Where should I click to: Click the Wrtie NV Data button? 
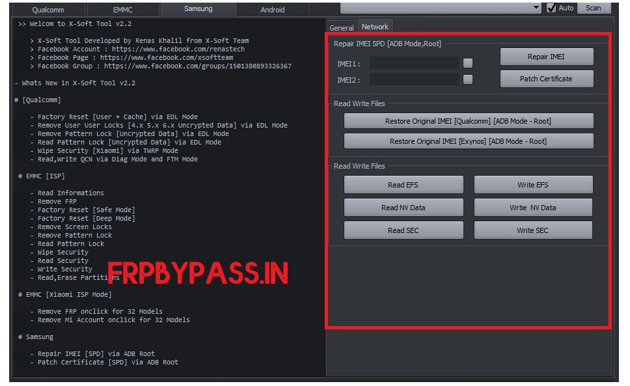533,208
